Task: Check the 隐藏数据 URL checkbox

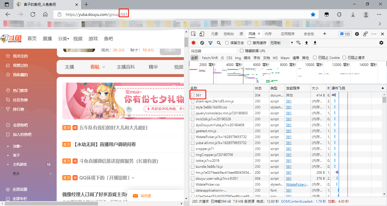Action: point(242,51)
